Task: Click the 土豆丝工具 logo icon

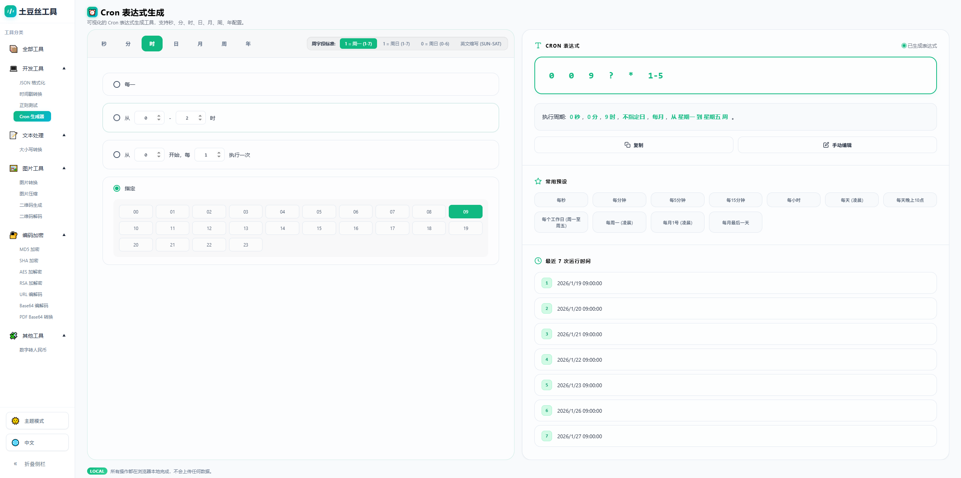Action: (x=10, y=11)
